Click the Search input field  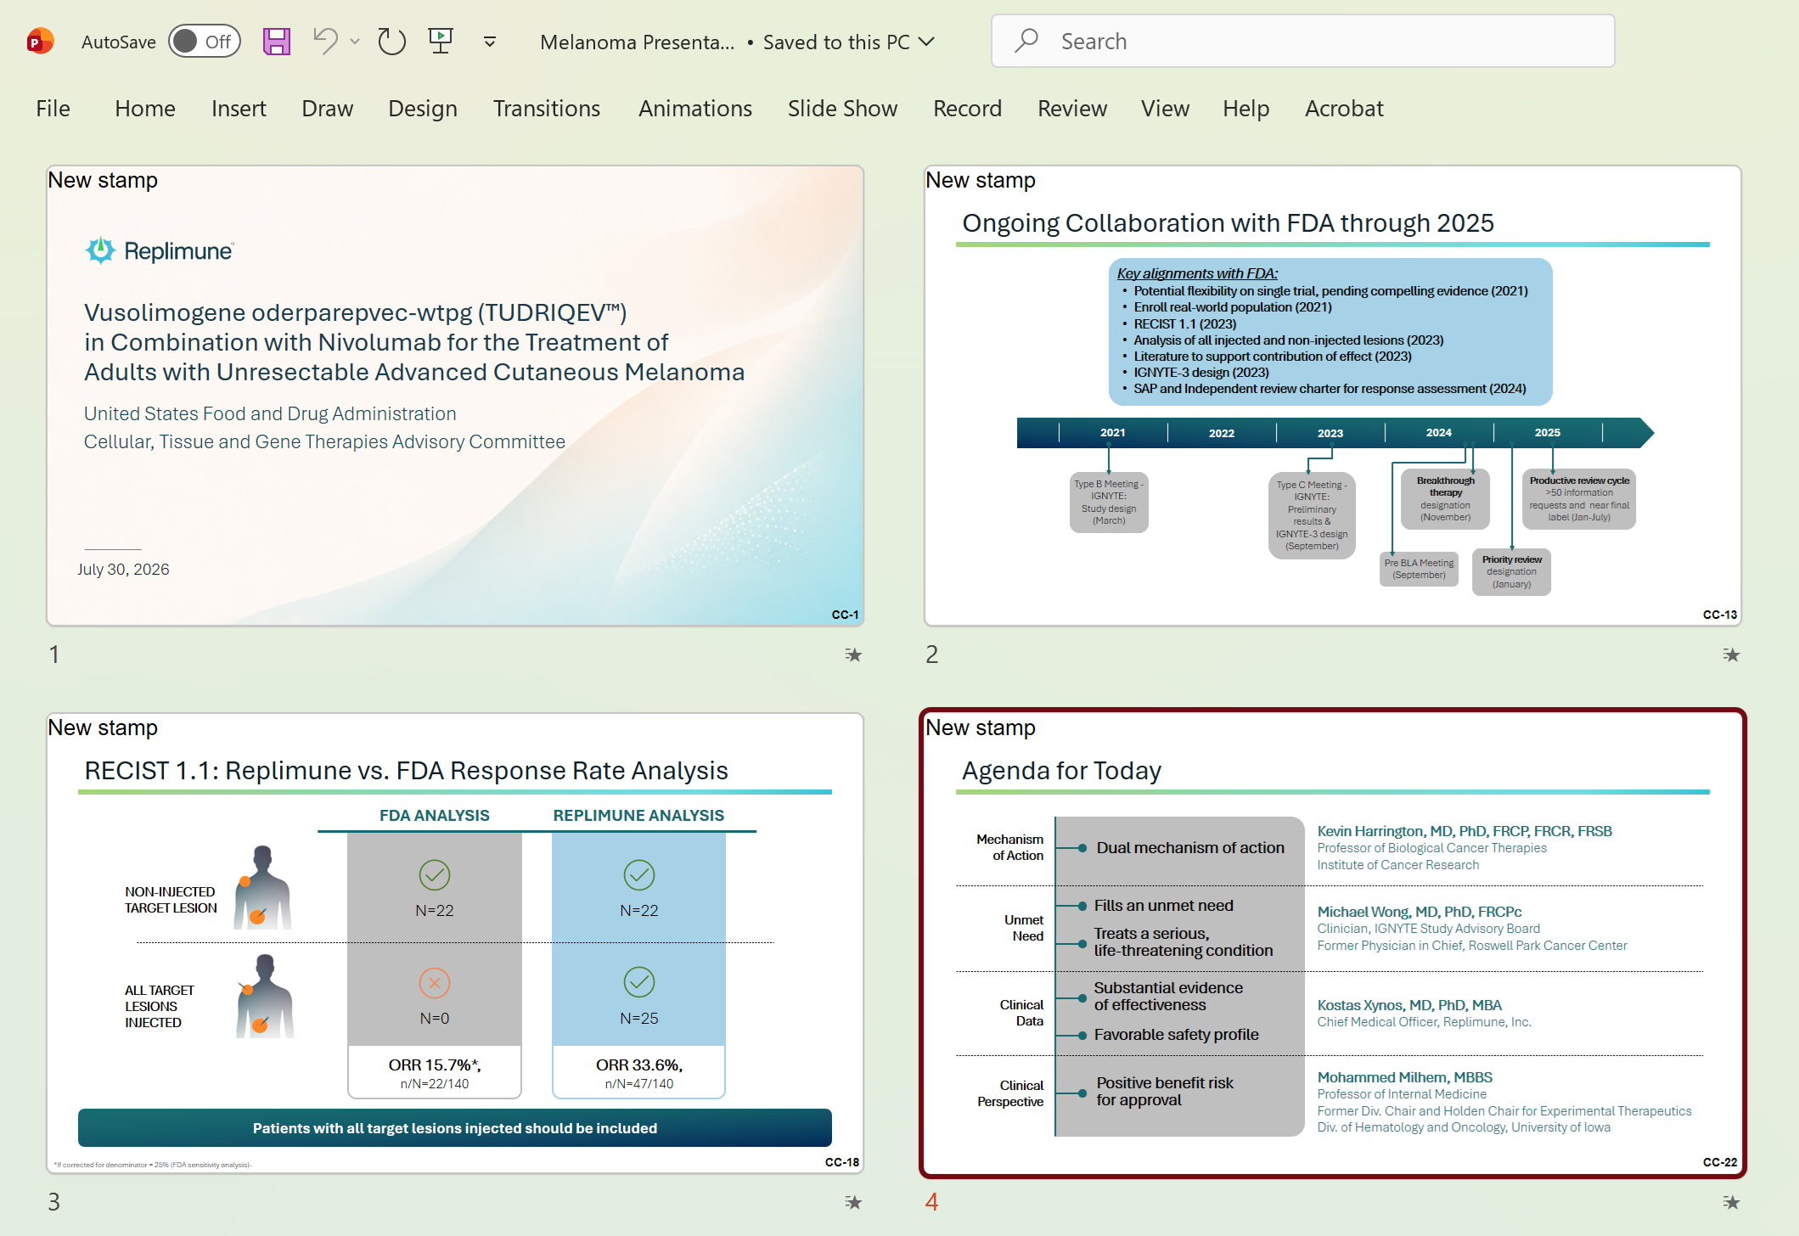coord(1303,41)
